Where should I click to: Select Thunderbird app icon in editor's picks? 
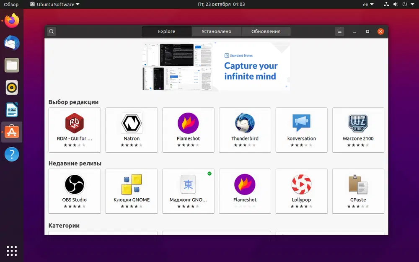pos(245,123)
